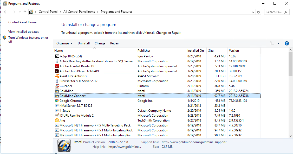The height and width of the screenshot is (154, 293).
Task: Open the address bar history dropdown
Action: 253,12
